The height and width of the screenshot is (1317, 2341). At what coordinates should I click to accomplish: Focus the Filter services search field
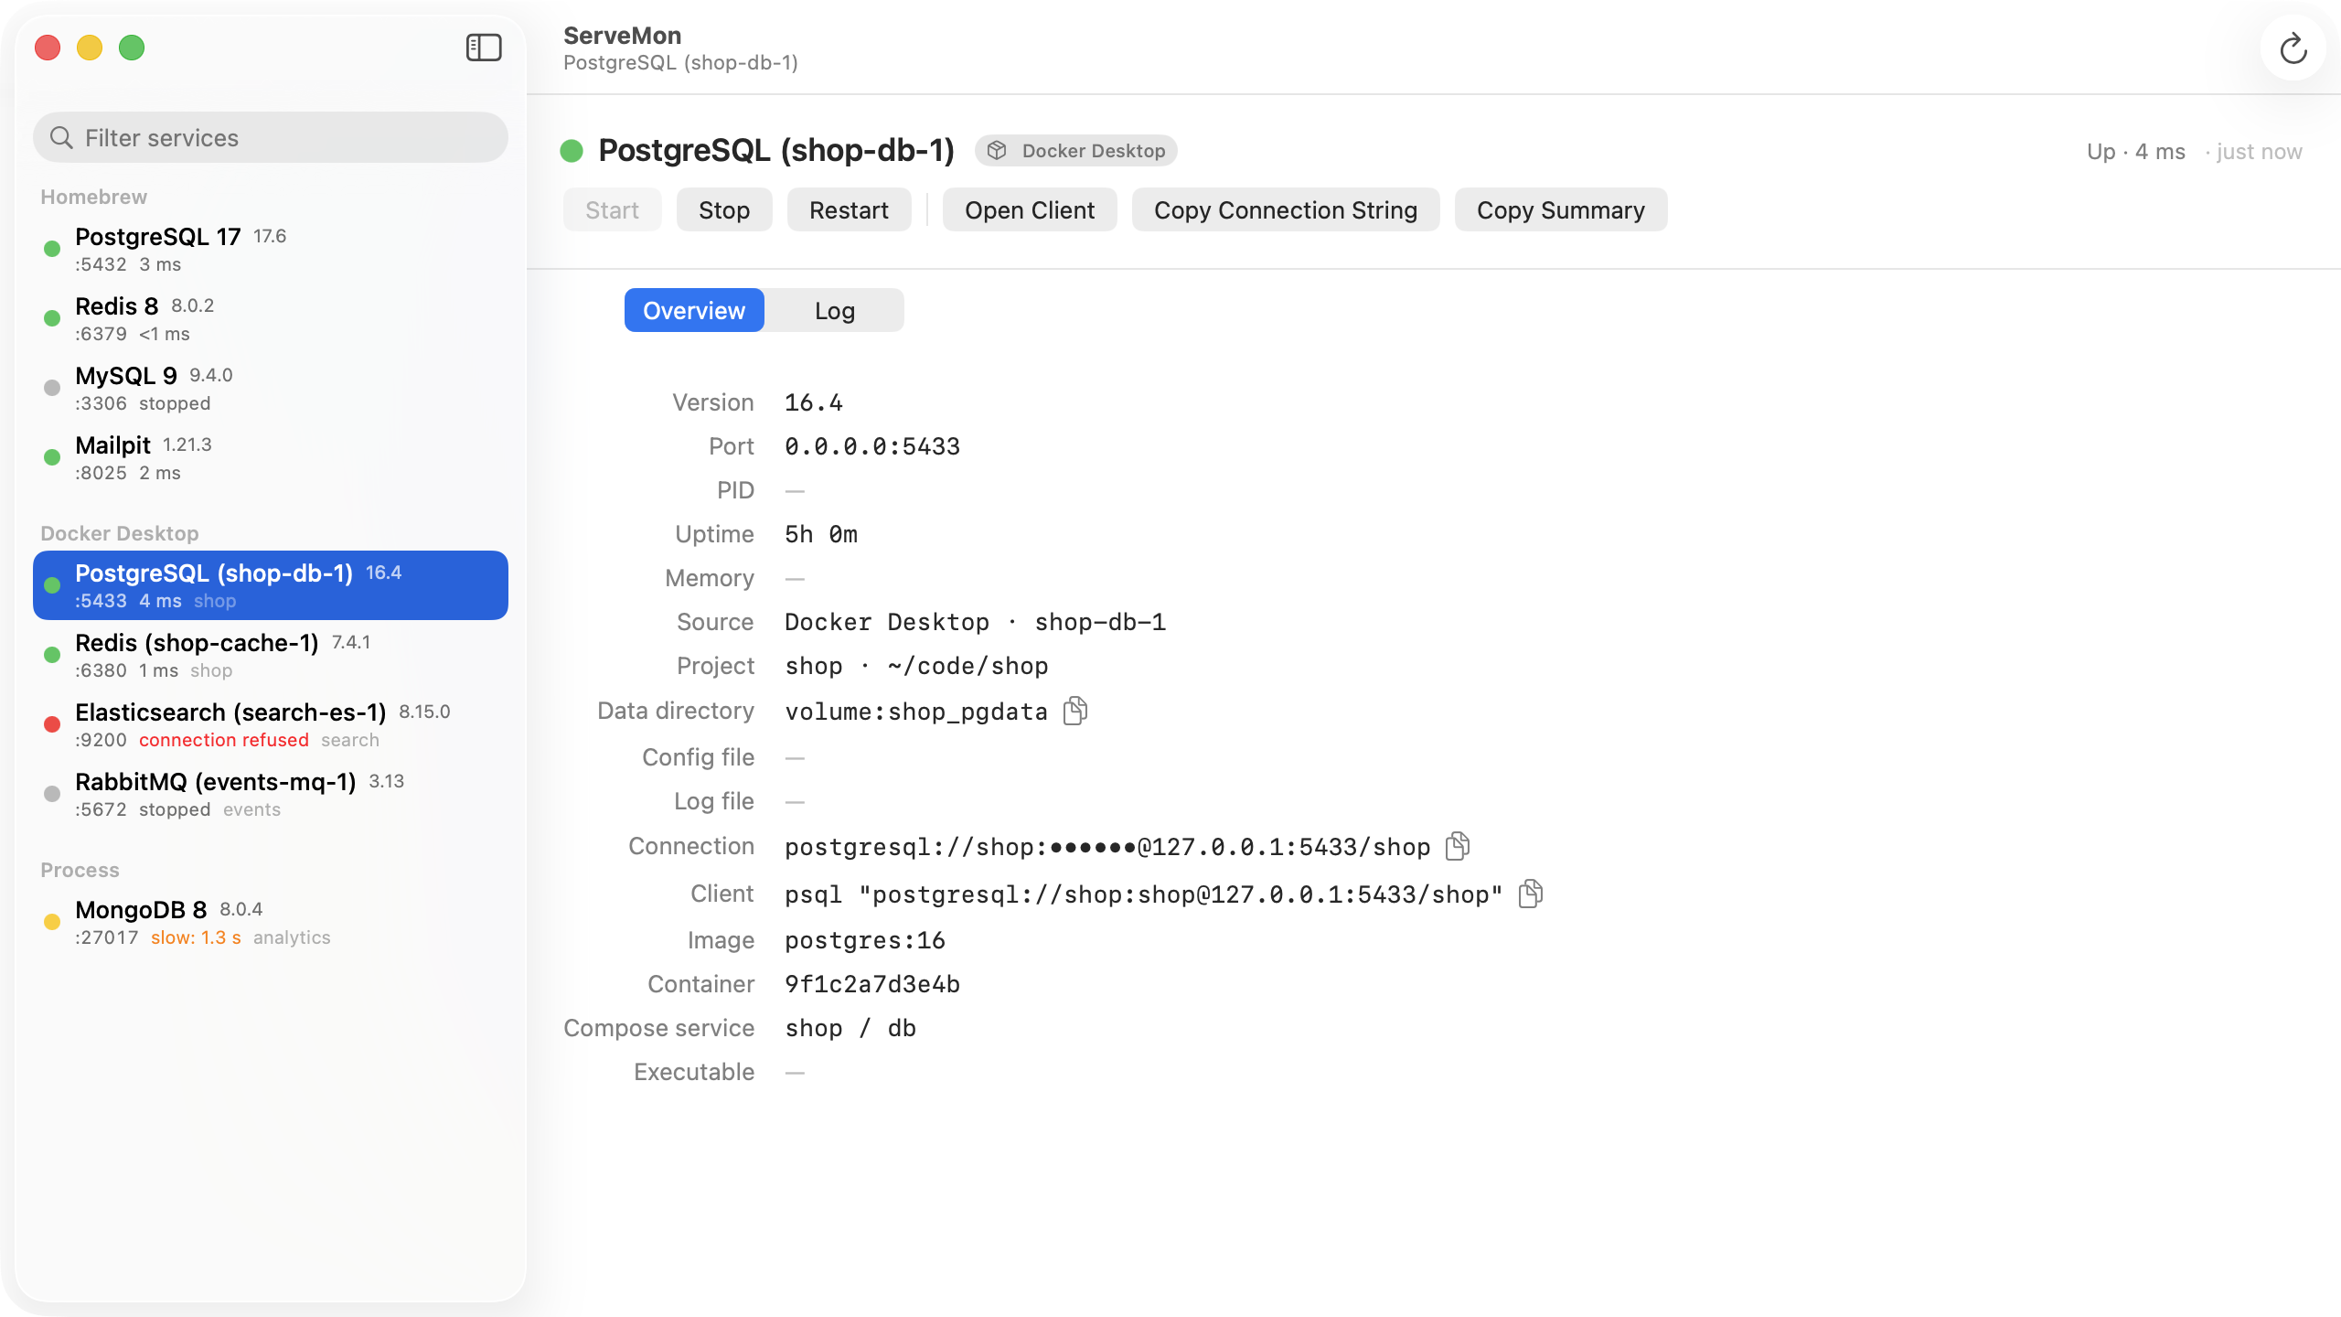click(x=271, y=138)
